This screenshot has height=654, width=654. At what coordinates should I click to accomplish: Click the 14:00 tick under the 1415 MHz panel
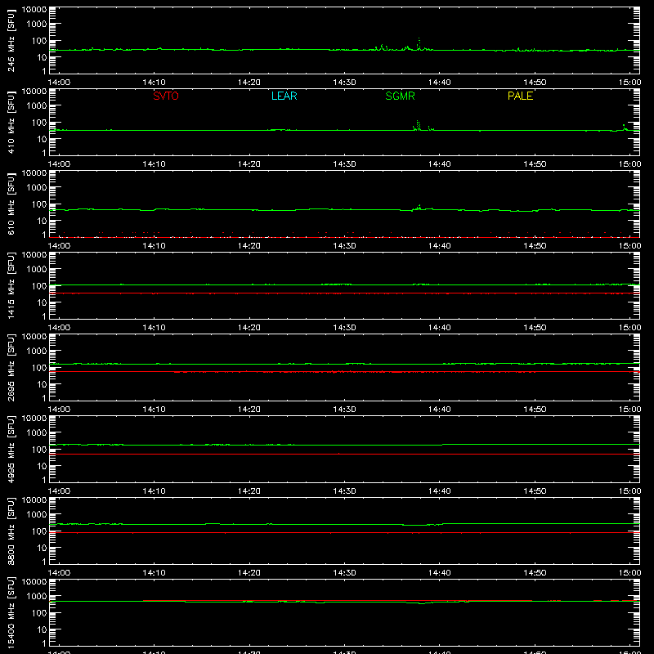coord(59,328)
